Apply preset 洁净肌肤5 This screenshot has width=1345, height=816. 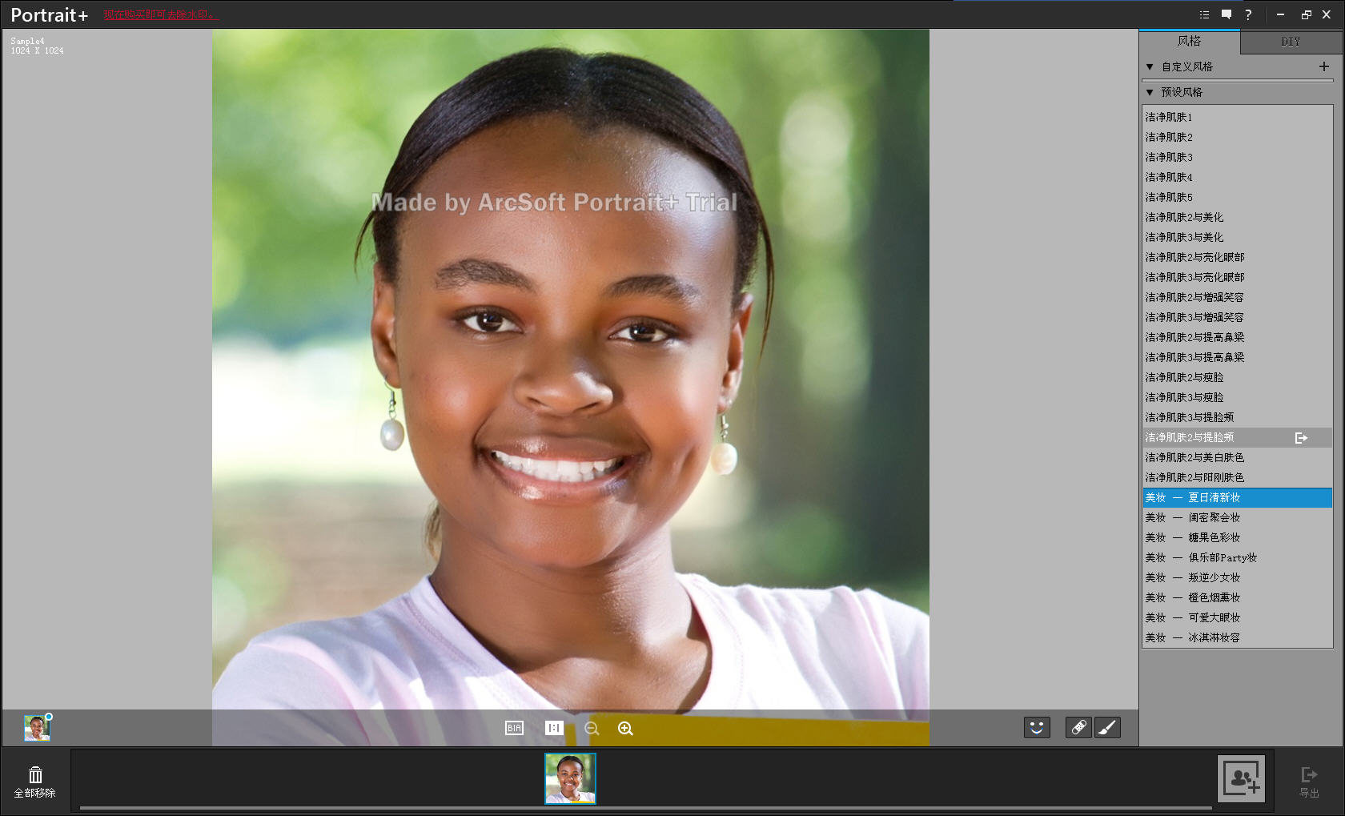pyautogui.click(x=1237, y=197)
